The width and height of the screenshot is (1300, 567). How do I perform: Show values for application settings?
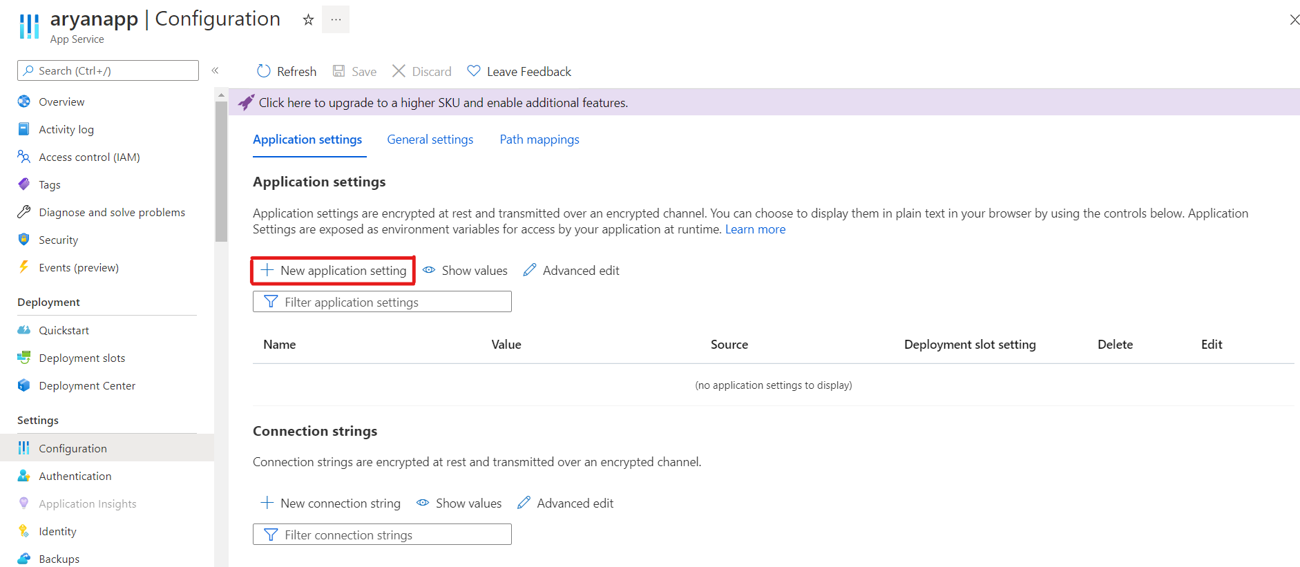tap(465, 270)
